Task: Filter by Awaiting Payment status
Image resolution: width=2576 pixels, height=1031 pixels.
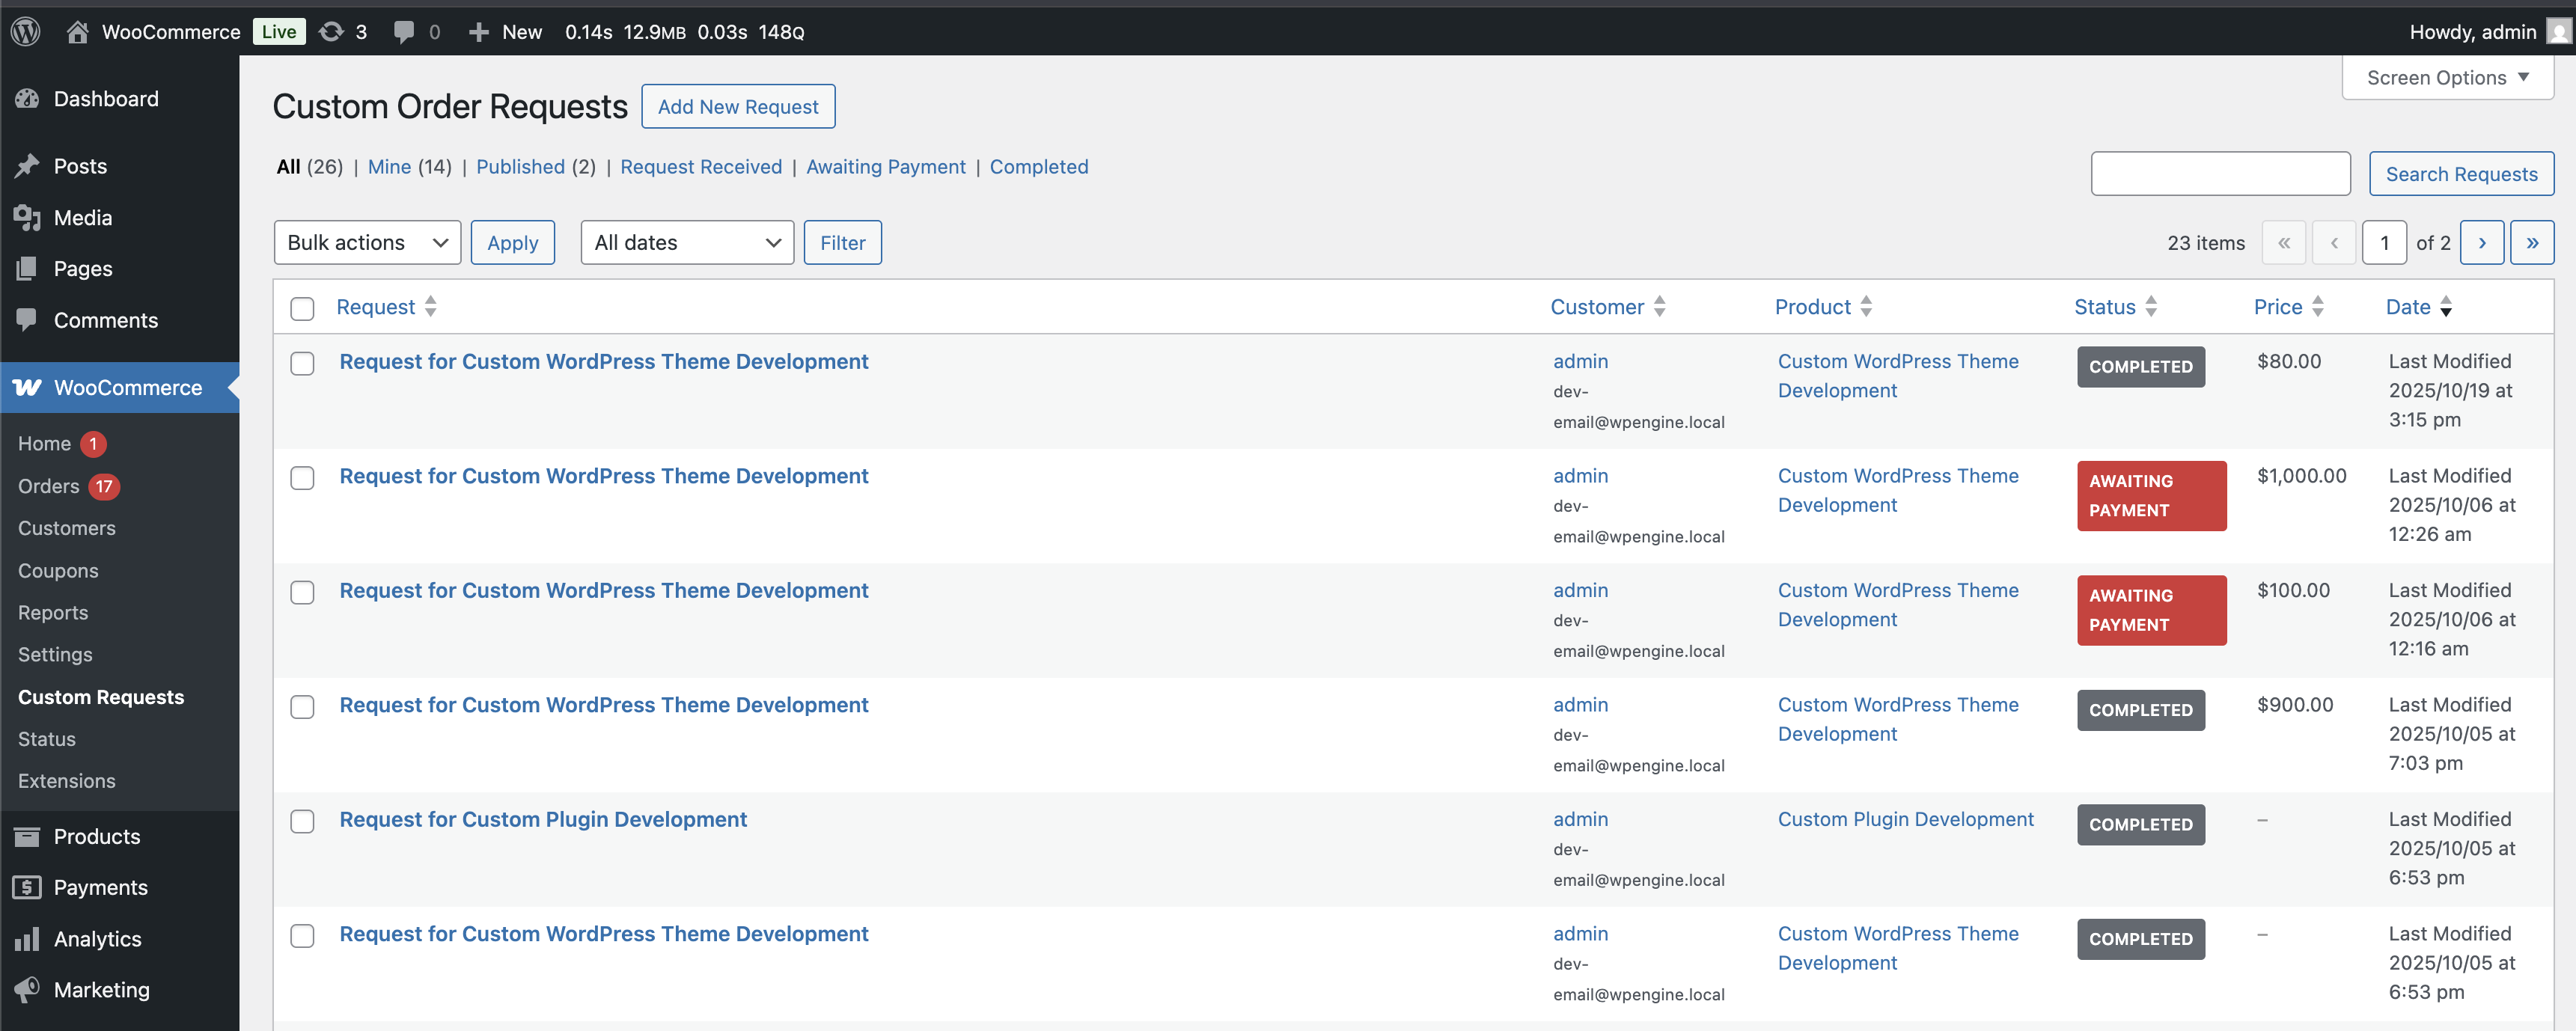Action: pyautogui.click(x=885, y=167)
